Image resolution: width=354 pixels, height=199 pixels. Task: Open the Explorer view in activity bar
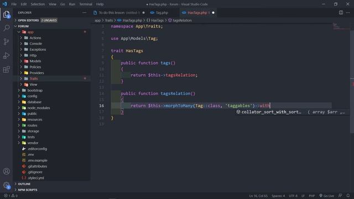(x=7, y=15)
